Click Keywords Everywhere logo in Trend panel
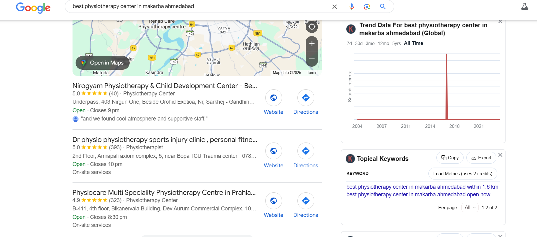Image resolution: width=537 pixels, height=237 pixels. pyautogui.click(x=351, y=29)
